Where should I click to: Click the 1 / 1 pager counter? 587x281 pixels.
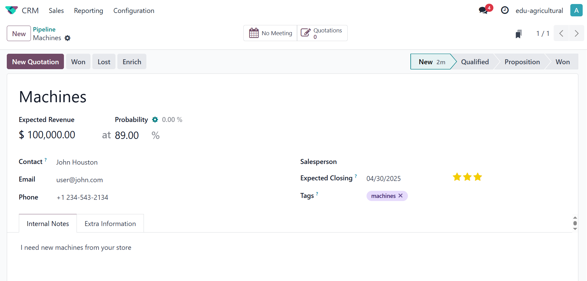click(x=543, y=33)
